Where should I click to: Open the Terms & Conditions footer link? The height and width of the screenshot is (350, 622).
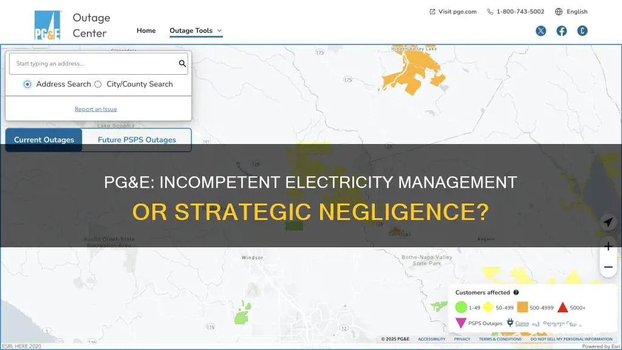coord(501,339)
